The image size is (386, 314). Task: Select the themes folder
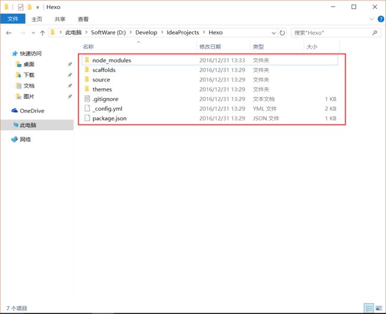click(x=210, y=89)
